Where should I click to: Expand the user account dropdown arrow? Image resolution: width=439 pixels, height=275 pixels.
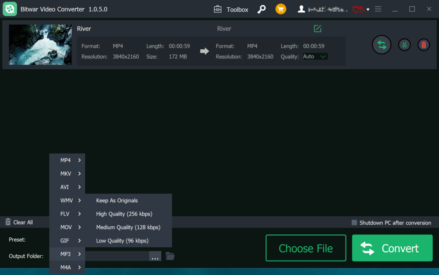pyautogui.click(x=368, y=9)
